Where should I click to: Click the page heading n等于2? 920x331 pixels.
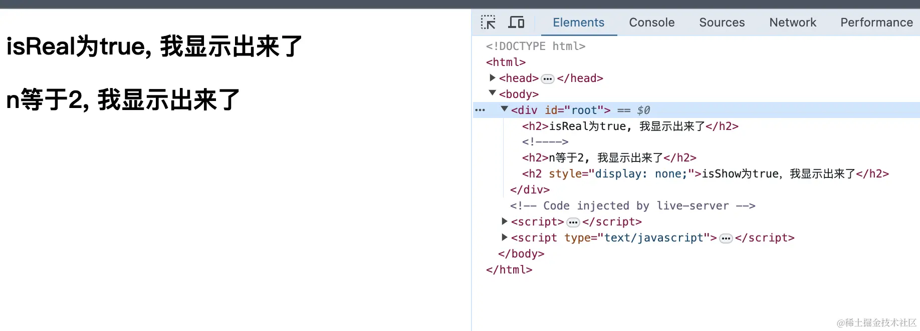[123, 99]
